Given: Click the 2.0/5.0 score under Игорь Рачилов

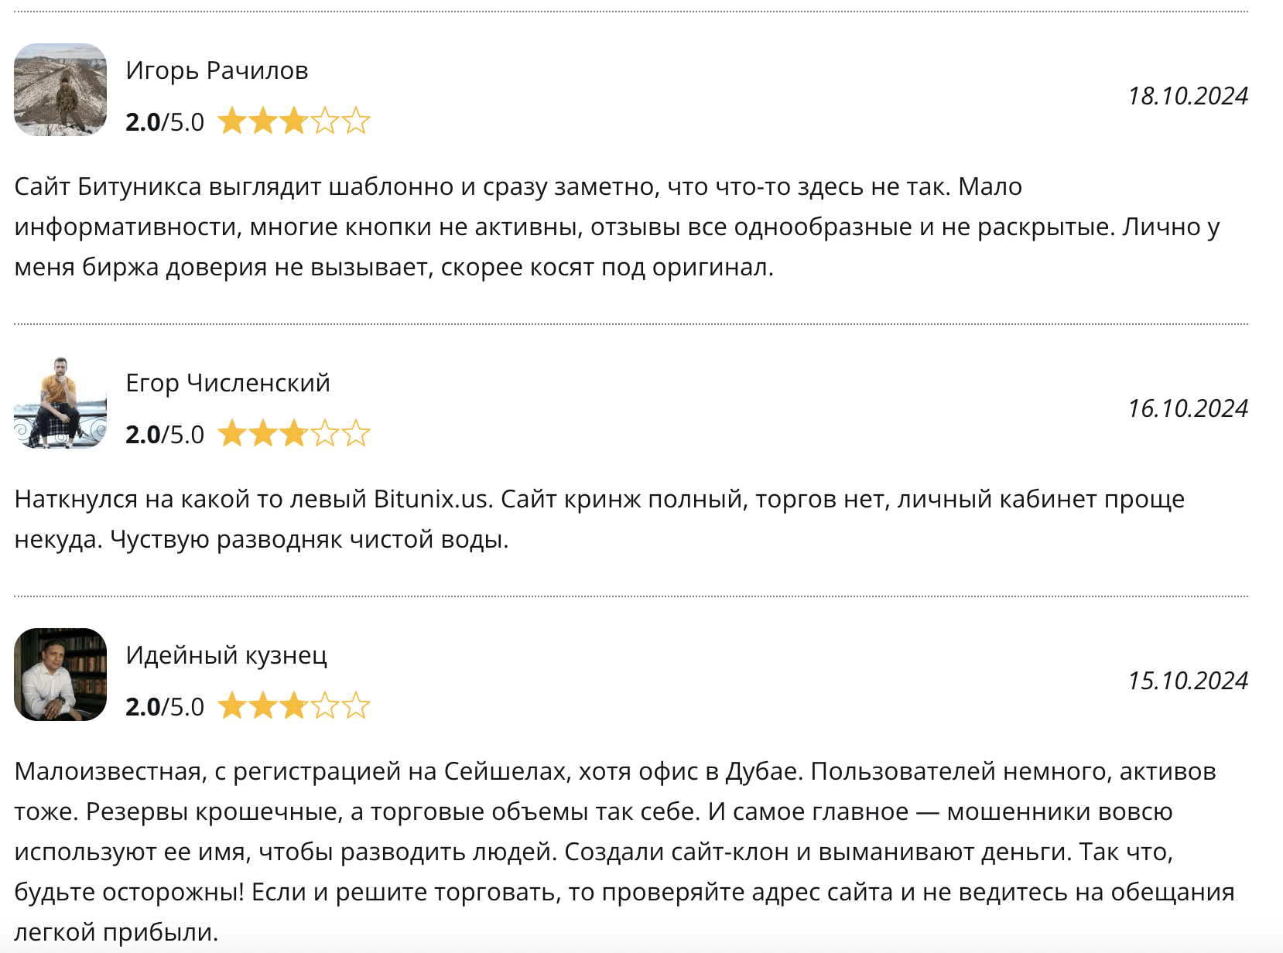Looking at the screenshot, I should [165, 122].
